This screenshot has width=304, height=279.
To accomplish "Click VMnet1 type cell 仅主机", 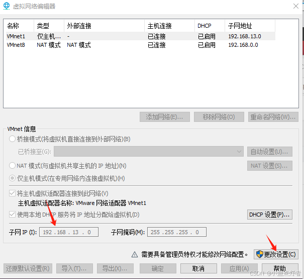I will [x=49, y=36].
